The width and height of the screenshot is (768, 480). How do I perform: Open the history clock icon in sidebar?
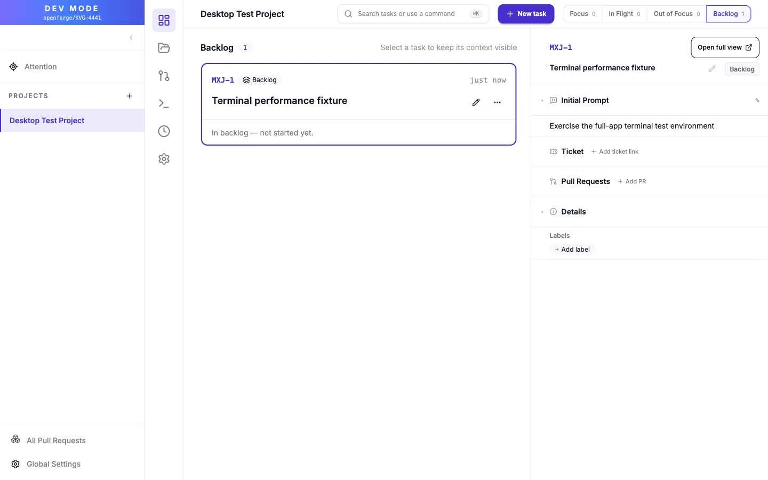pyautogui.click(x=164, y=131)
